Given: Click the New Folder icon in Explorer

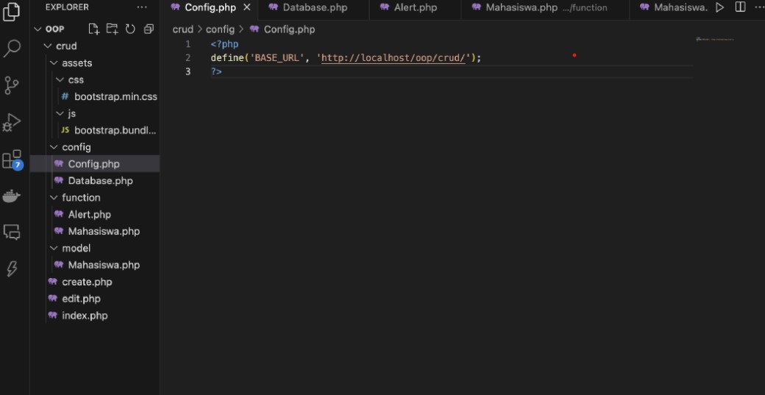Looking at the screenshot, I should 112,29.
